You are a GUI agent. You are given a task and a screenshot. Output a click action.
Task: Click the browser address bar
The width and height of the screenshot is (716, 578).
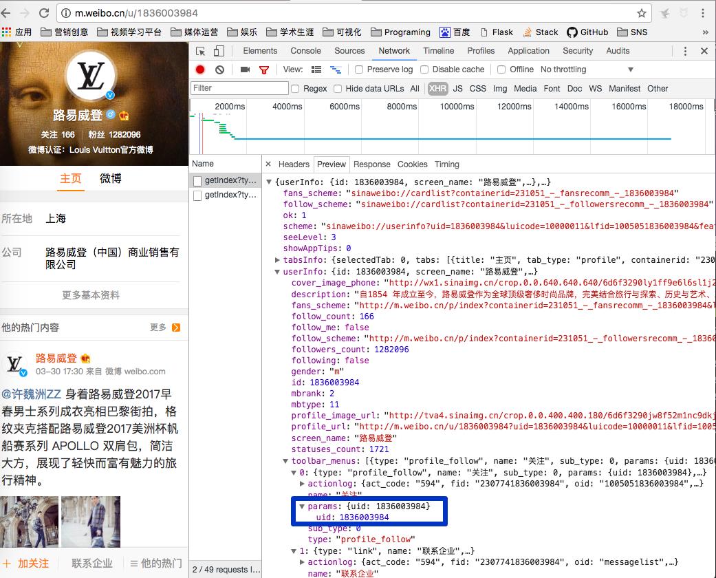pos(354,13)
